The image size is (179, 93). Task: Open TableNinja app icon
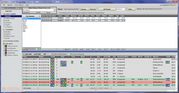pyautogui.click(x=6, y=53)
